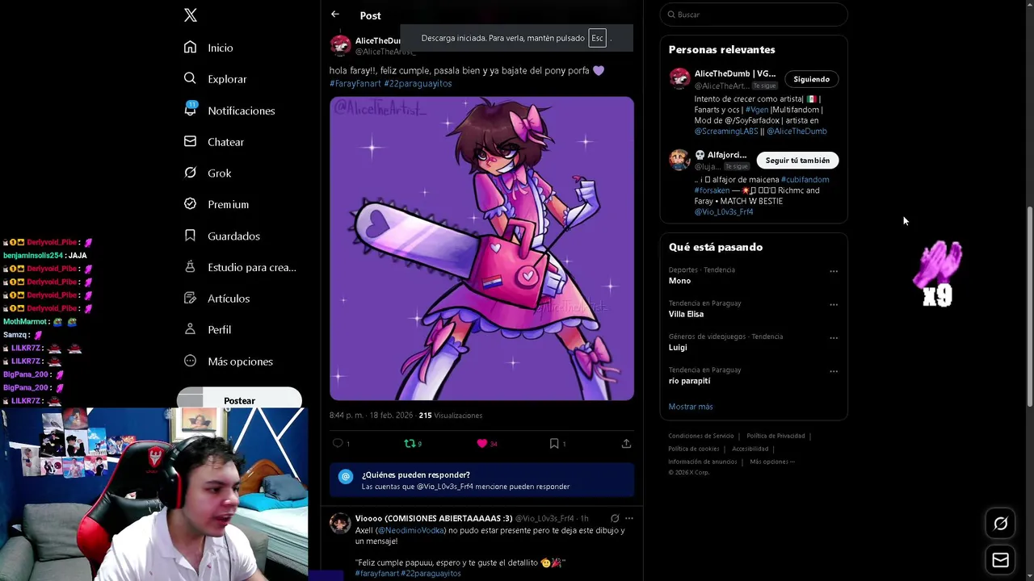Screen dimensions: 1034x581
Task: Open options dots for Luigi trend
Action: point(834,338)
